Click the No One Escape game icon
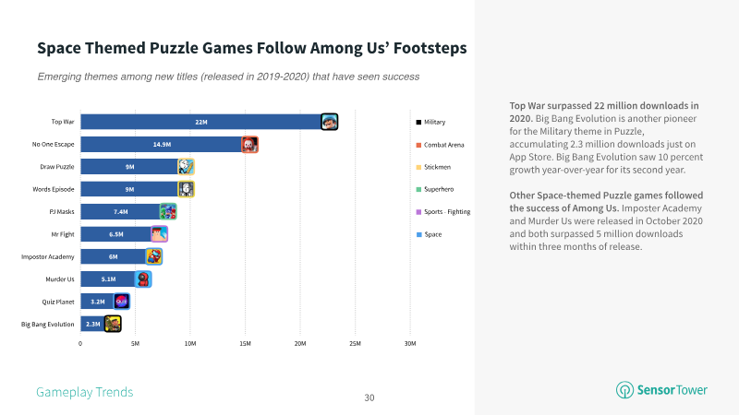Image resolution: width=739 pixels, height=415 pixels. click(249, 145)
